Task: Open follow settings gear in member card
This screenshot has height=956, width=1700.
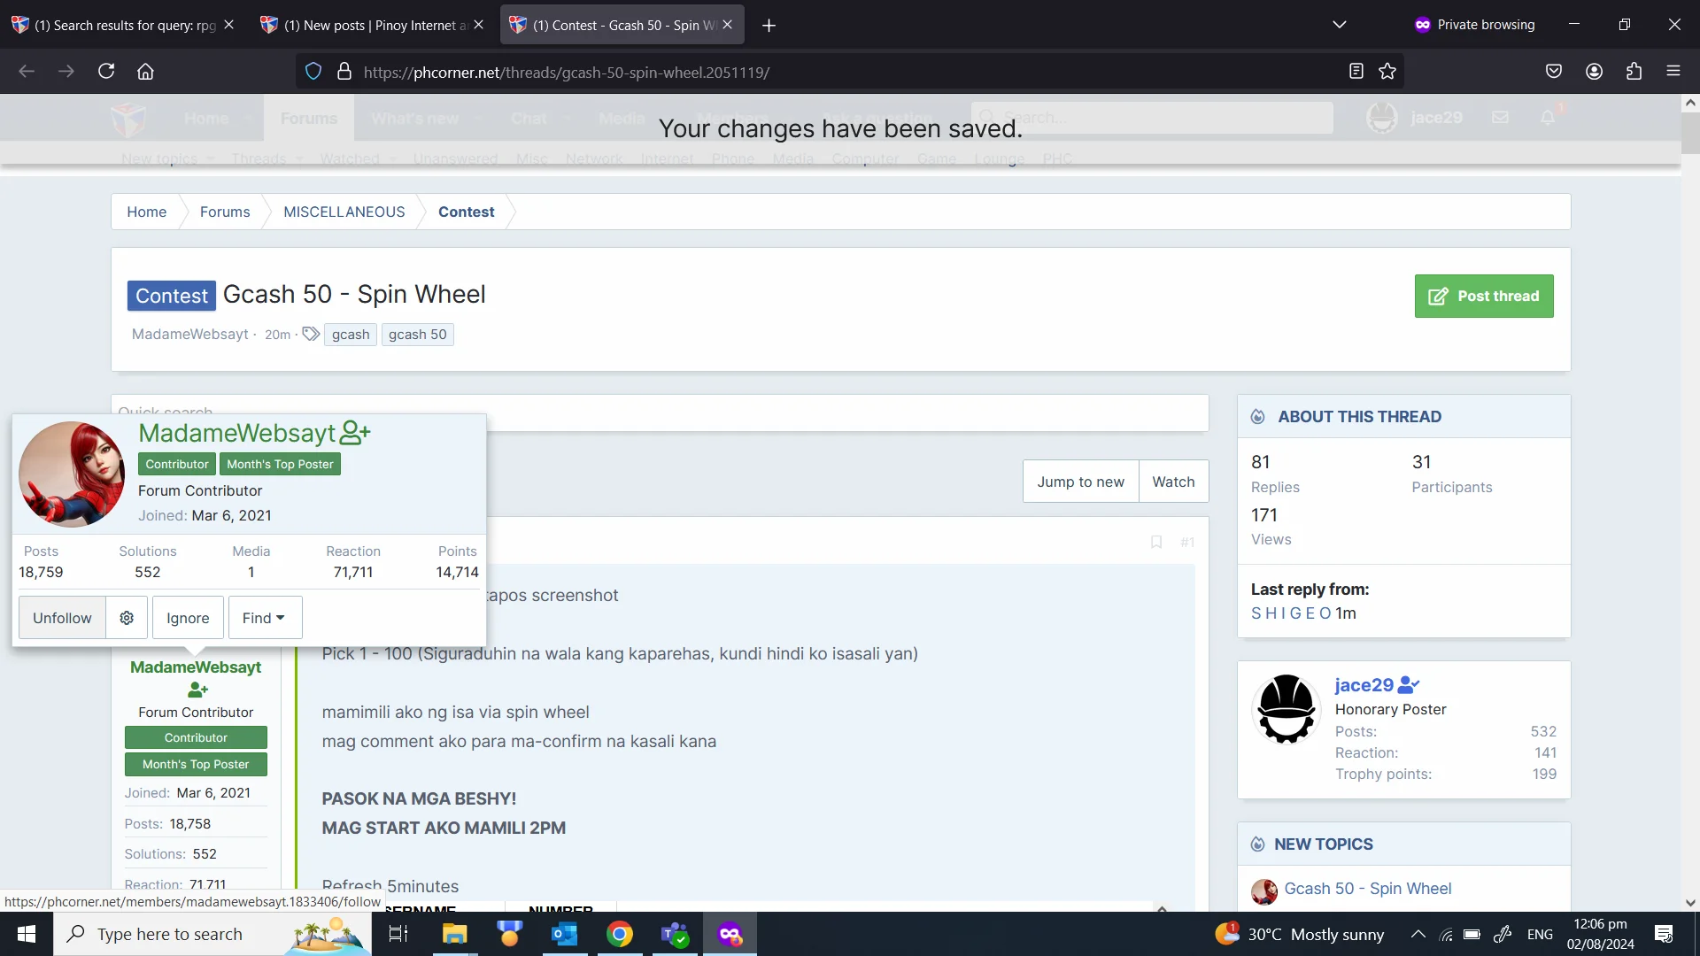Action: pos(127,618)
